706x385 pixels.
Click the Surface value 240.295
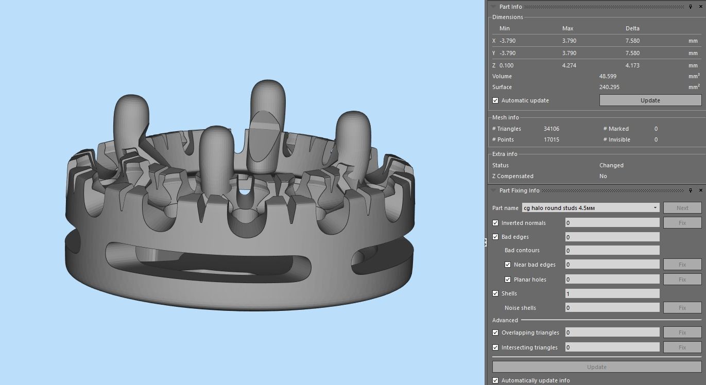609,87
